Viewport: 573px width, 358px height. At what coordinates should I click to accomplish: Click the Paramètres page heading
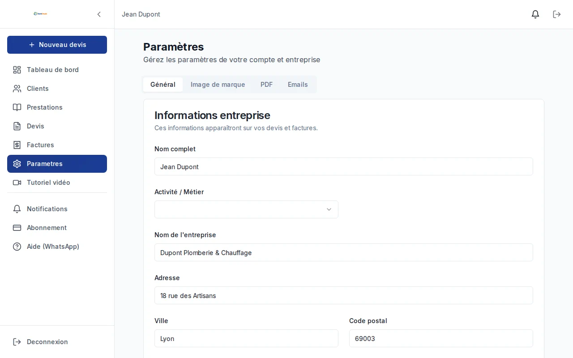pos(174,47)
